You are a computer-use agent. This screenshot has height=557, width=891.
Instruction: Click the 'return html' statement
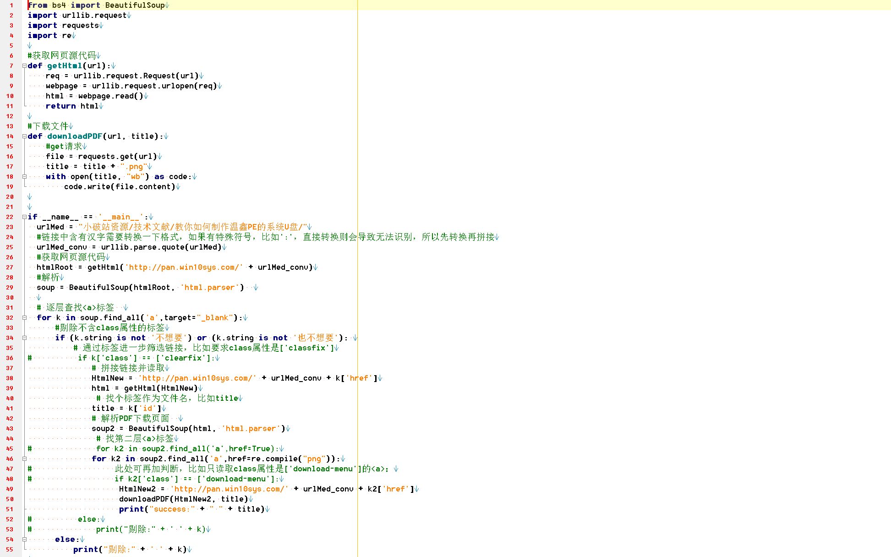click(x=72, y=106)
